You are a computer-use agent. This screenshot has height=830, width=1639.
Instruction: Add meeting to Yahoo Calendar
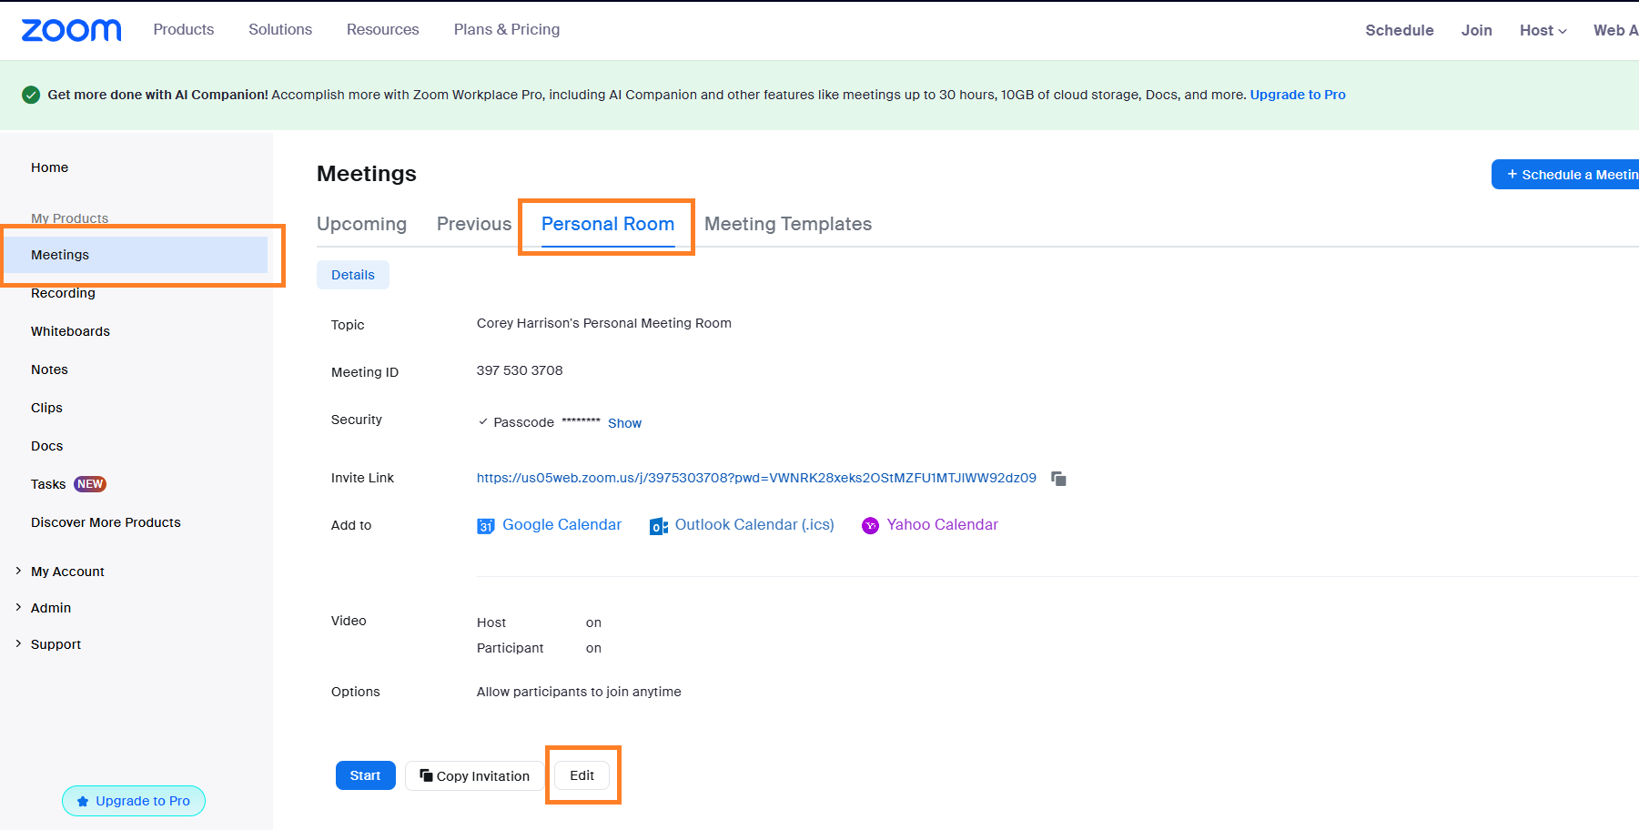click(942, 524)
